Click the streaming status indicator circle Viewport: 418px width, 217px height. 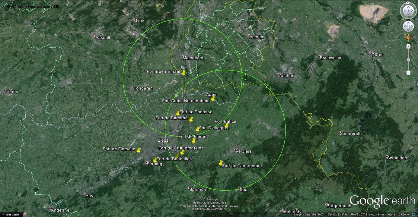click(413, 215)
